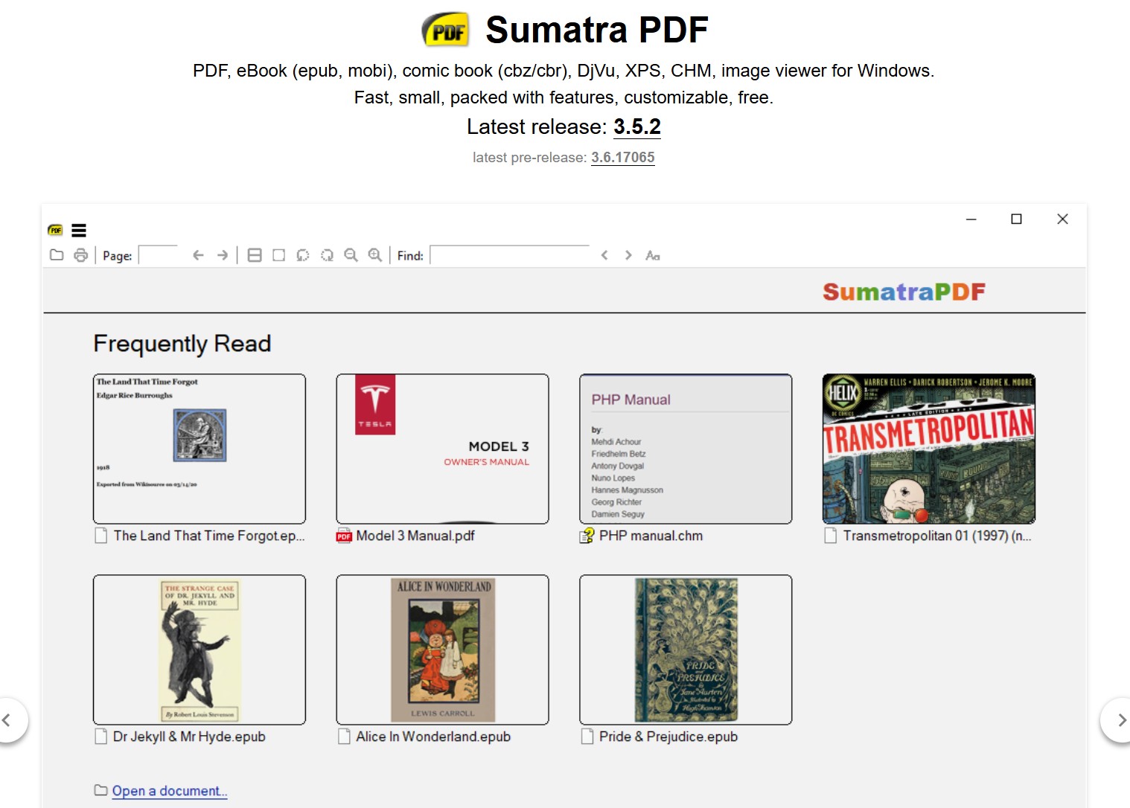Click the Print toolbar icon

tap(81, 255)
